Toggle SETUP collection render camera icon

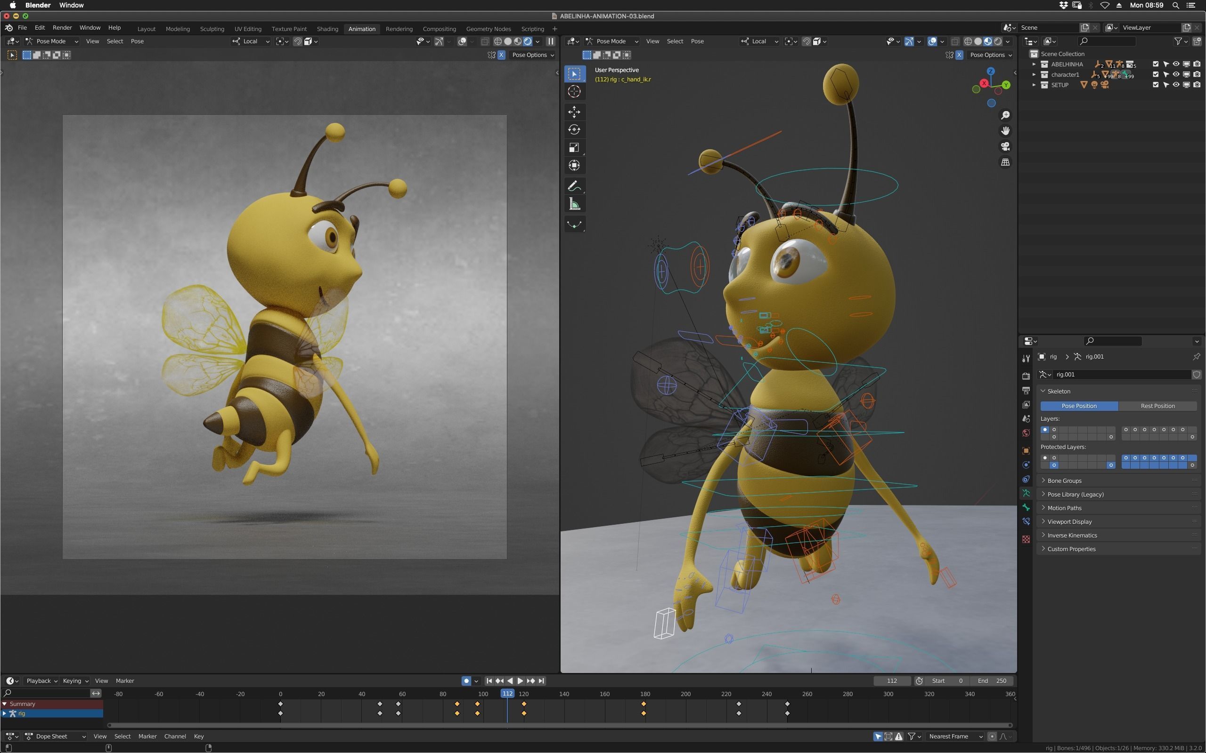[x=1197, y=85]
